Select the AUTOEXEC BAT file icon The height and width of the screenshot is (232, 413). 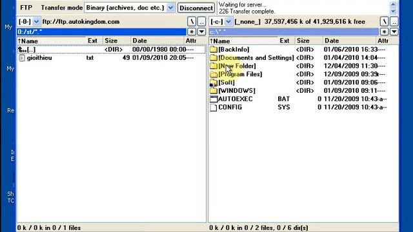tap(214, 99)
